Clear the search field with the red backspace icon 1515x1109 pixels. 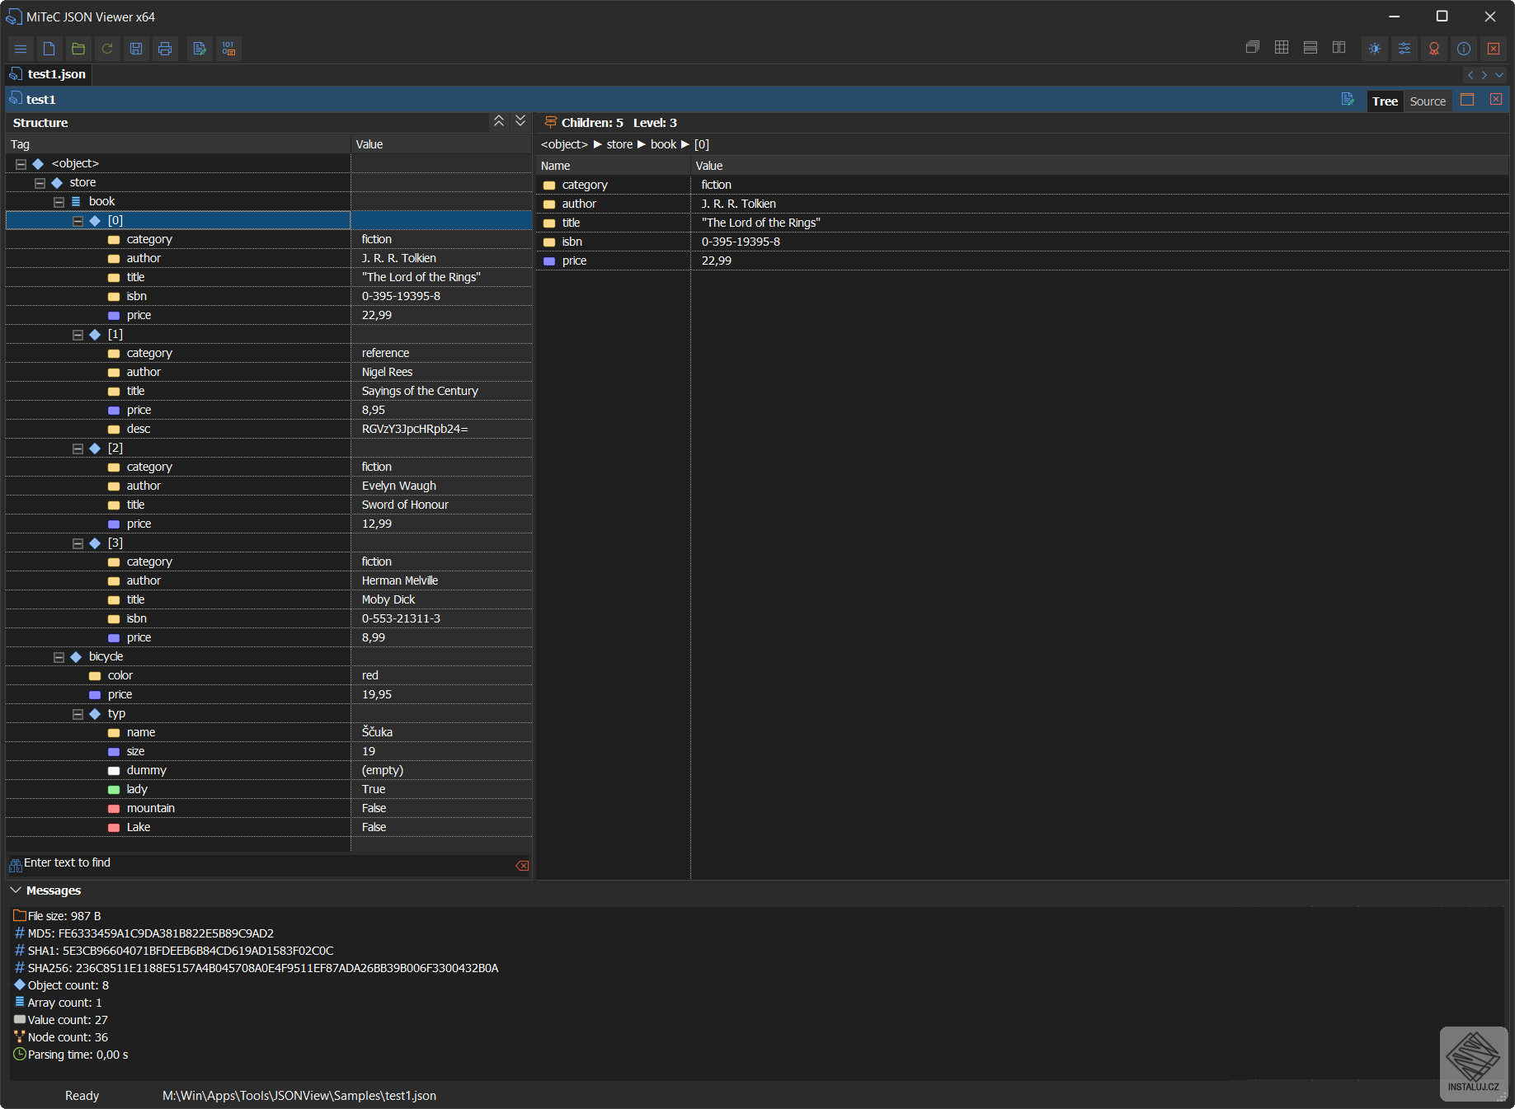click(522, 865)
